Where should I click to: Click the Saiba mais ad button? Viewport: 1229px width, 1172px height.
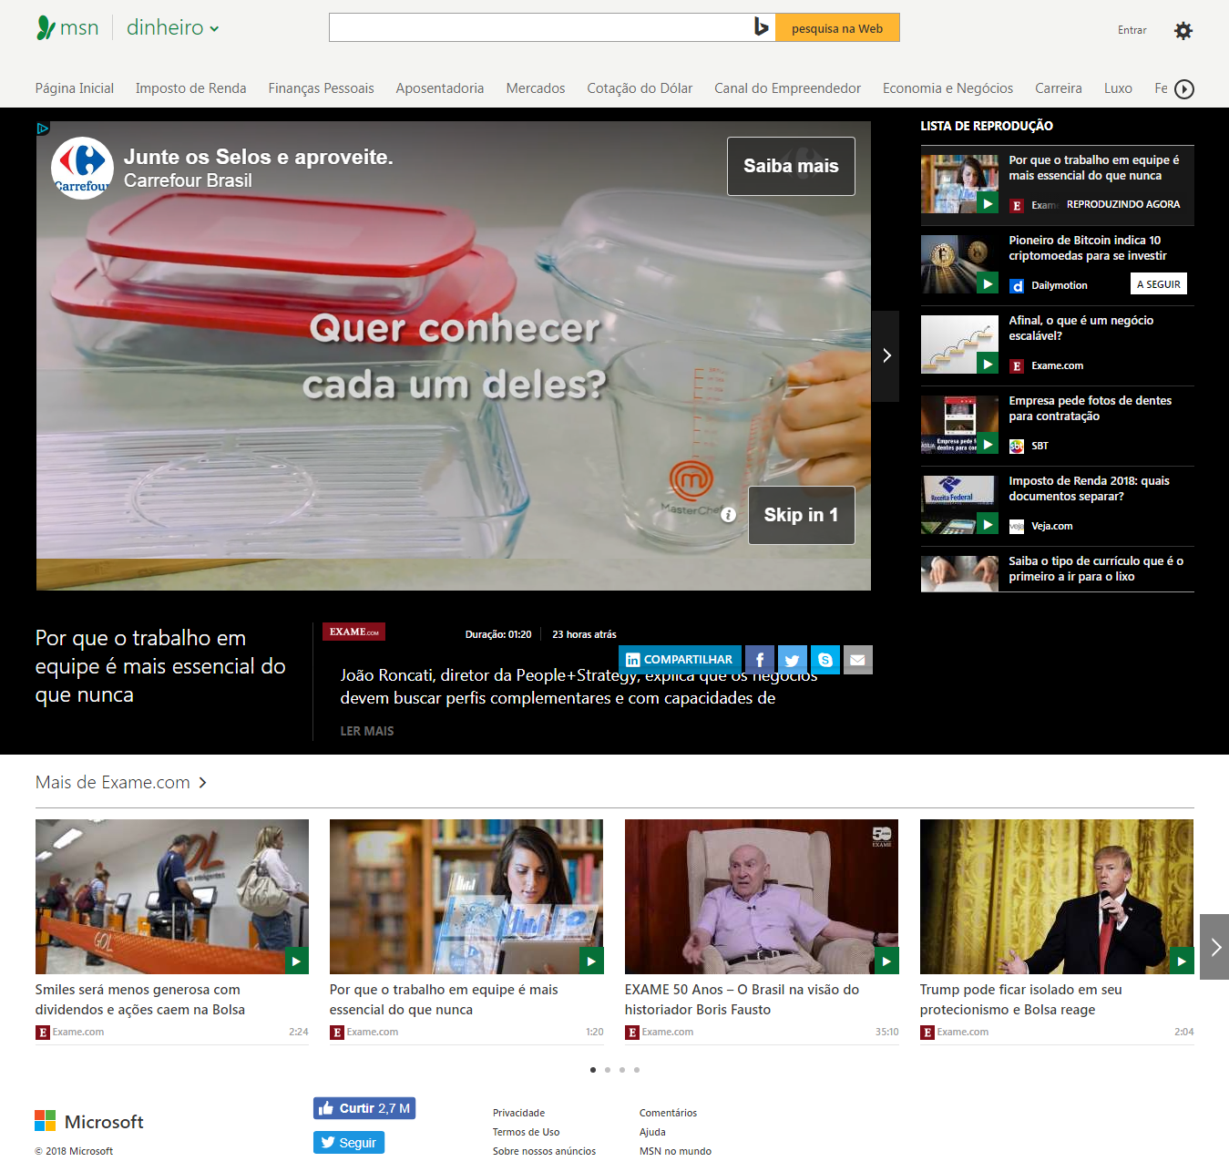click(x=791, y=166)
